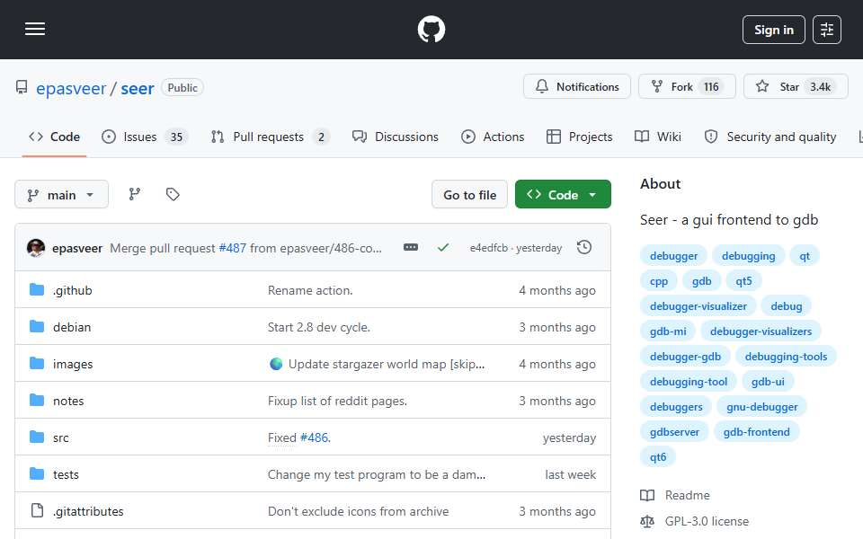The height and width of the screenshot is (539, 863).
Task: View branches via the branch icon
Action: pos(134,194)
